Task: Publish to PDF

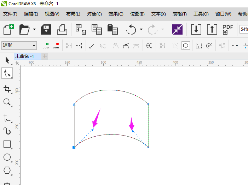Action: tap(228, 29)
